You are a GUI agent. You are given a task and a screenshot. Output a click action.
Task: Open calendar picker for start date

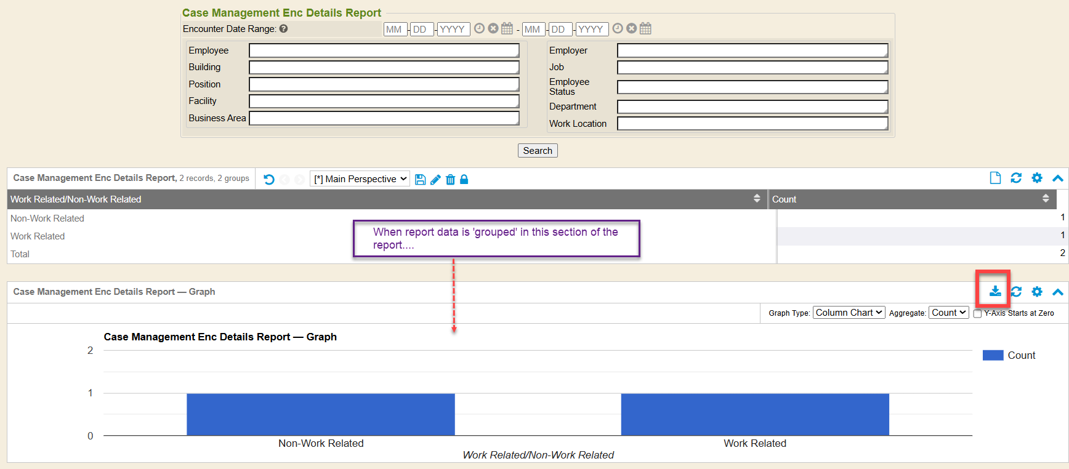click(x=507, y=28)
